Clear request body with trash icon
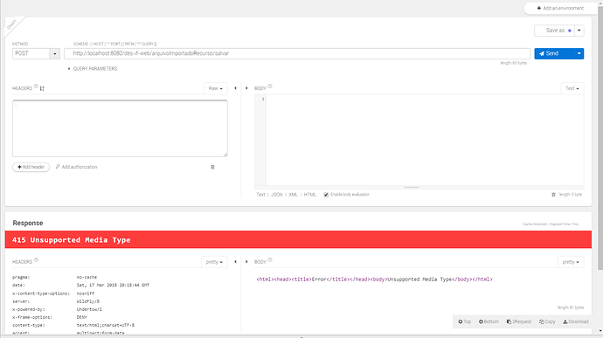The height and width of the screenshot is (338, 603). click(x=553, y=195)
